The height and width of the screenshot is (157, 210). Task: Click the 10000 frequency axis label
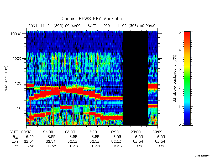coord(16,34)
